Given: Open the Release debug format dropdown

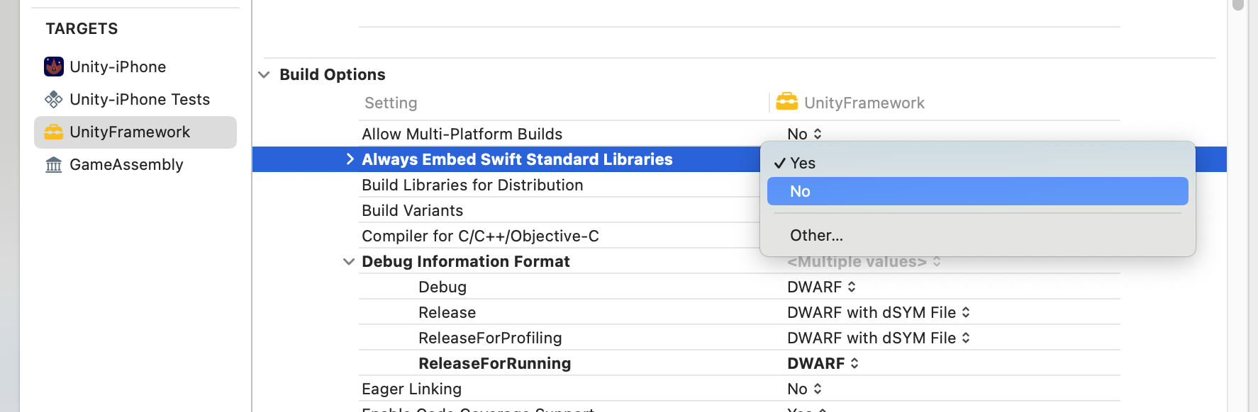Looking at the screenshot, I should coord(879,312).
